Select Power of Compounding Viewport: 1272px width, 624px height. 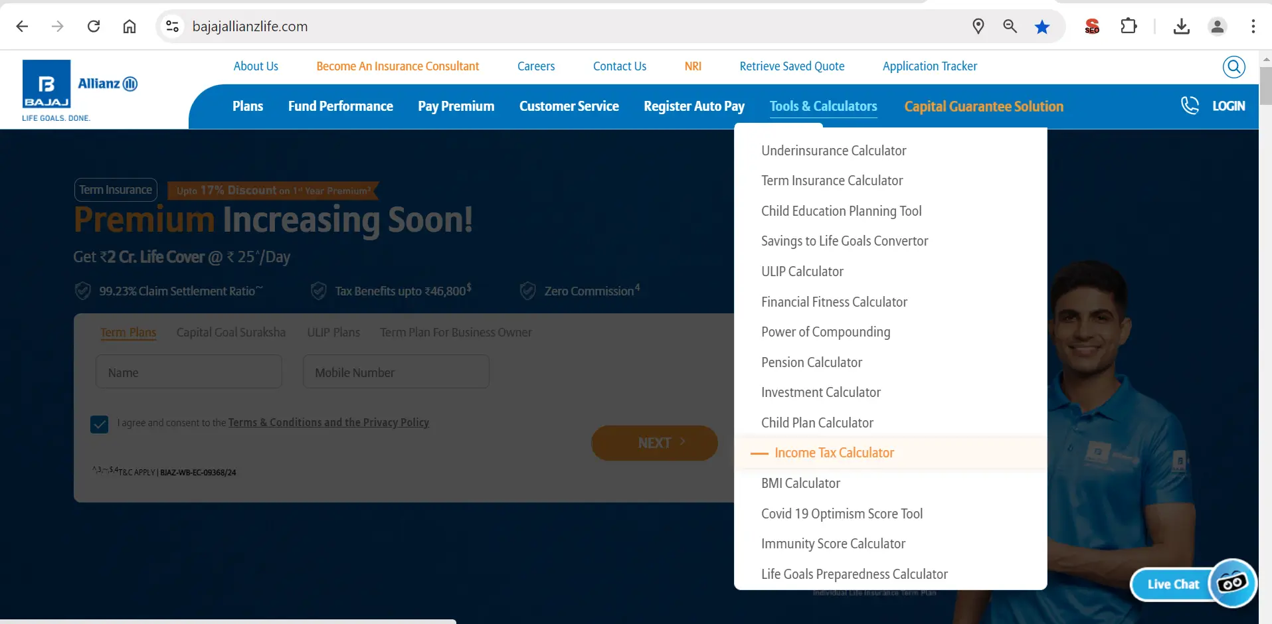point(826,332)
